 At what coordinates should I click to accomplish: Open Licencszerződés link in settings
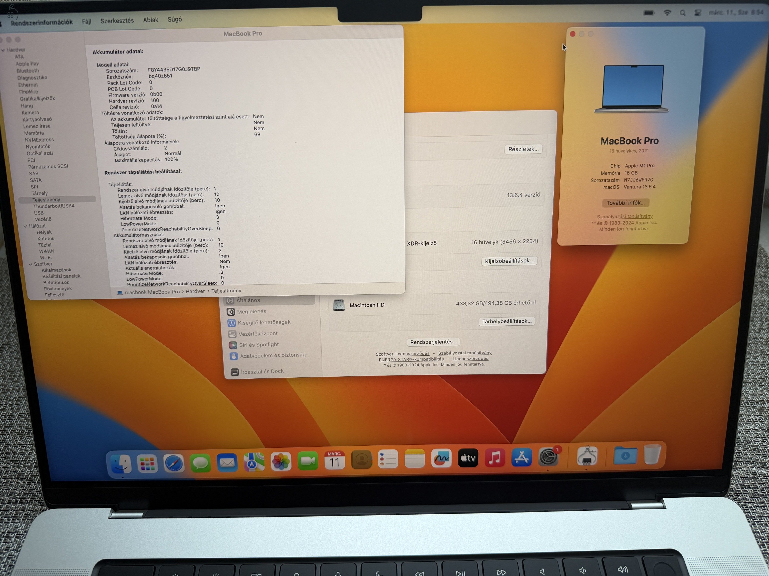(470, 359)
